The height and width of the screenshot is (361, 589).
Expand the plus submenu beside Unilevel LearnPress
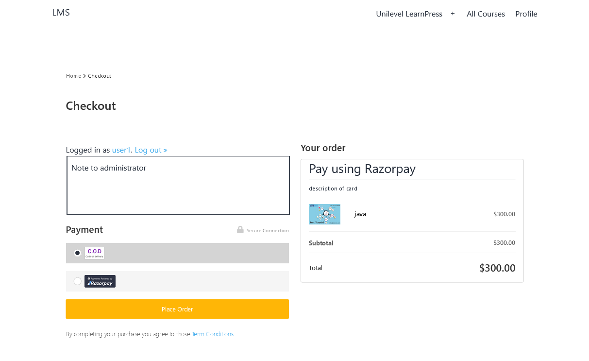(x=453, y=14)
